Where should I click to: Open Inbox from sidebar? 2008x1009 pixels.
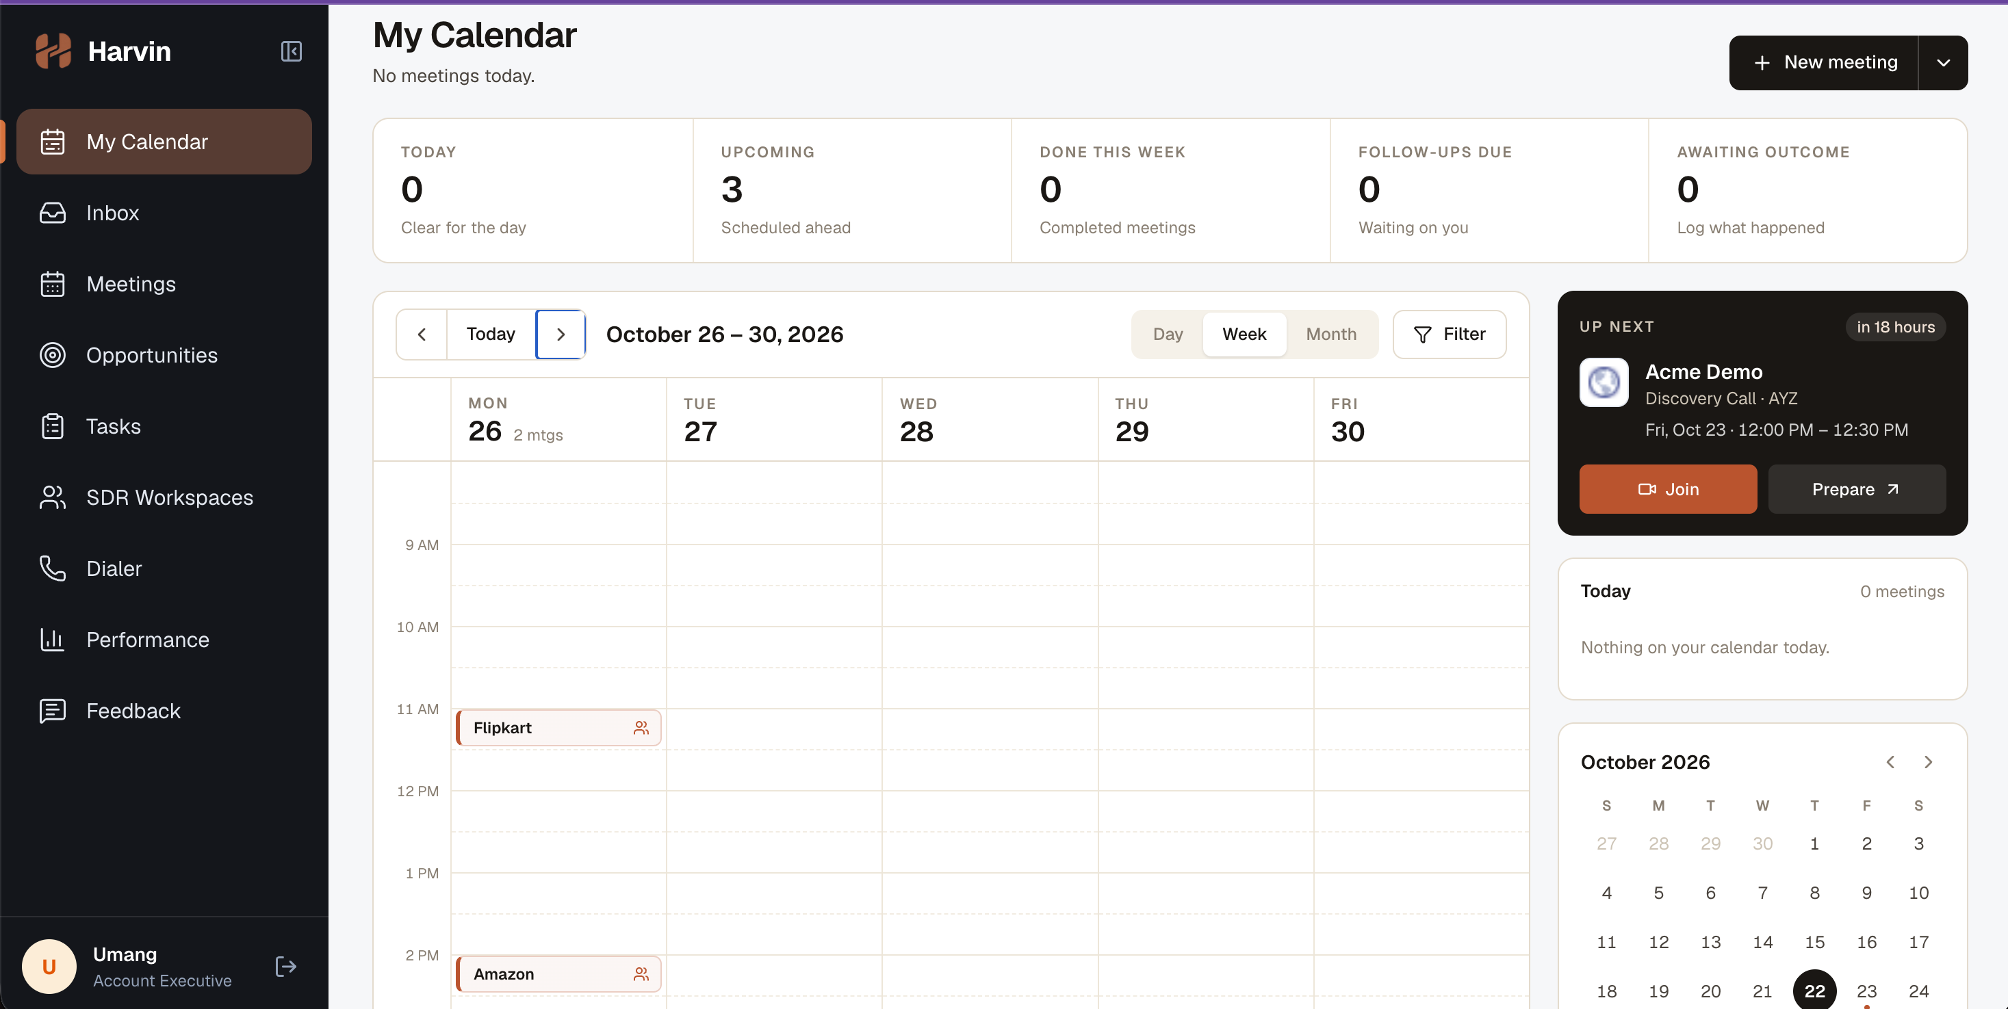[164, 213]
